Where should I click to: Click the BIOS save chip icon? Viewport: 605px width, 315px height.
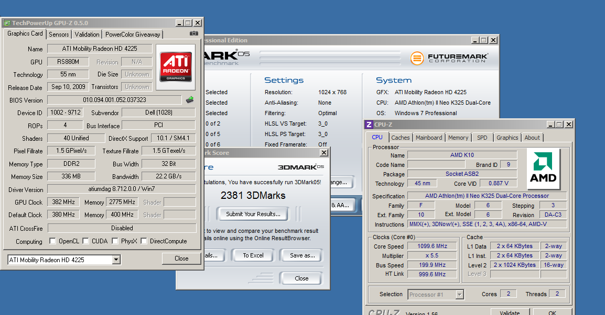[189, 100]
